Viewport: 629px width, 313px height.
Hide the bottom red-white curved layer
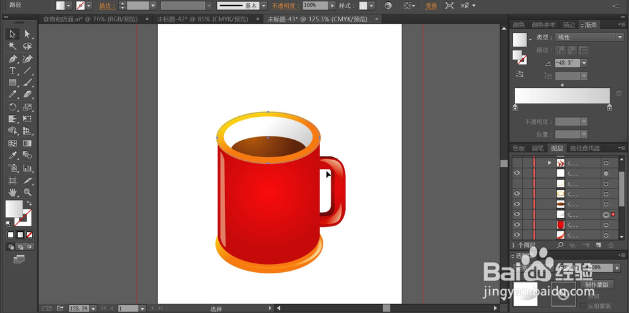click(x=517, y=235)
